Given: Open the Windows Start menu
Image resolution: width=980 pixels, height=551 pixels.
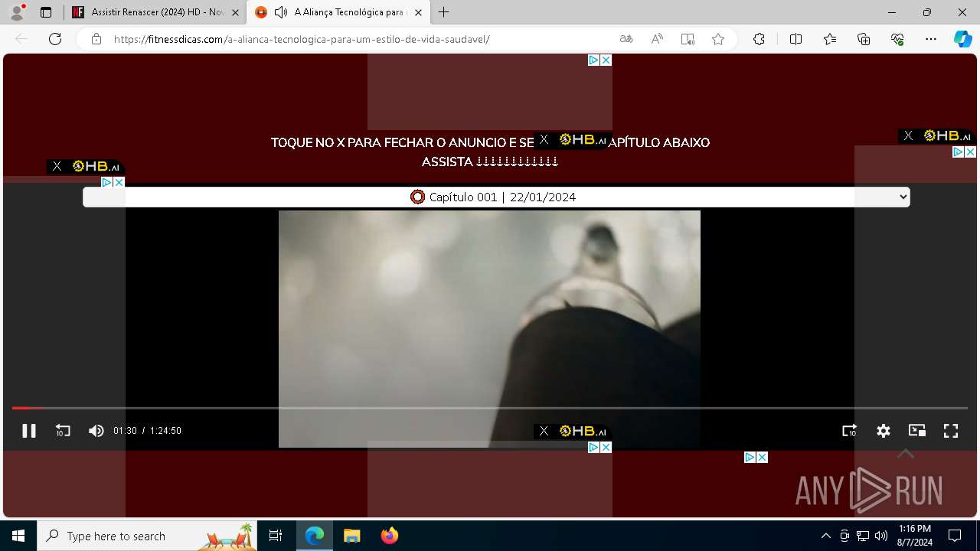Looking at the screenshot, I should tap(18, 536).
